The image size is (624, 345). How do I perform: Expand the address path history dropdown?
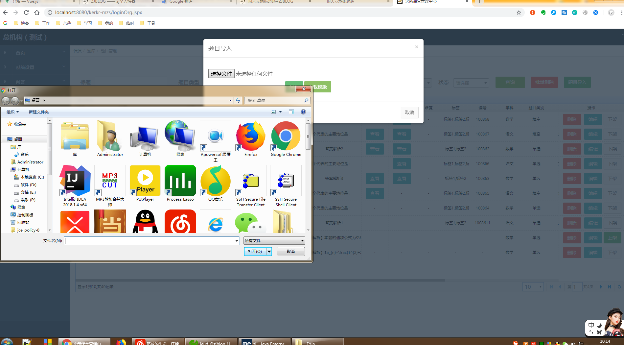point(230,100)
